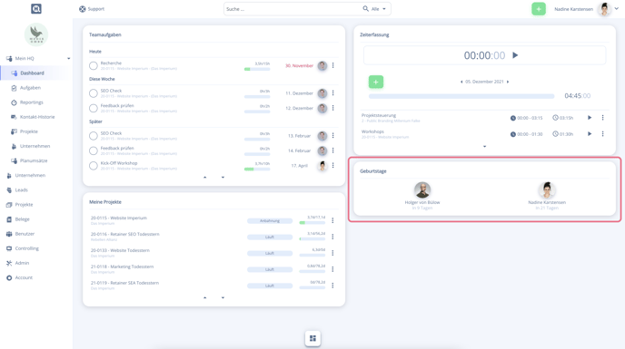
Task: Click the Support lifebuoy icon
Action: [82, 9]
